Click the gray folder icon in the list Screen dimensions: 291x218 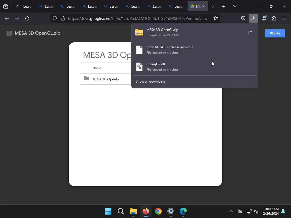pos(86,78)
